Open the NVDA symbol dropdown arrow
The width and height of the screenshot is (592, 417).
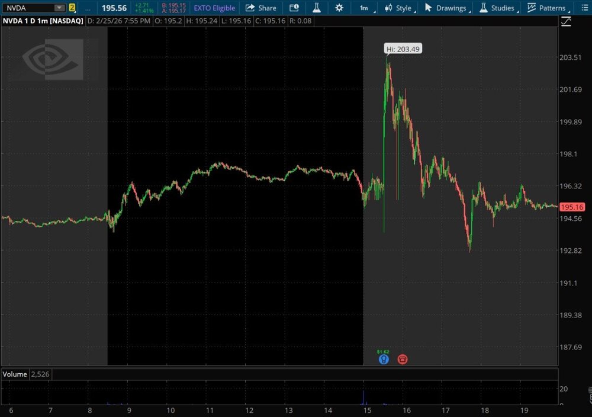point(59,8)
